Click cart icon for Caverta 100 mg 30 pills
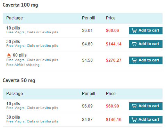The height and width of the screenshot is (128, 166). click(x=134, y=44)
